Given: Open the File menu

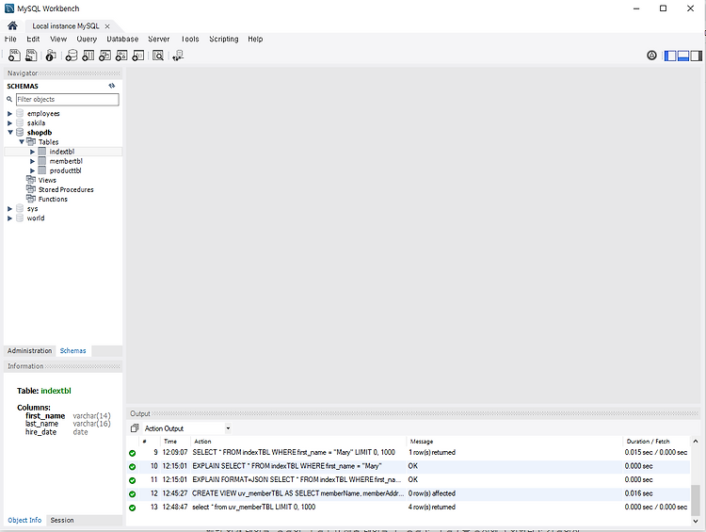Looking at the screenshot, I should [x=10, y=40].
